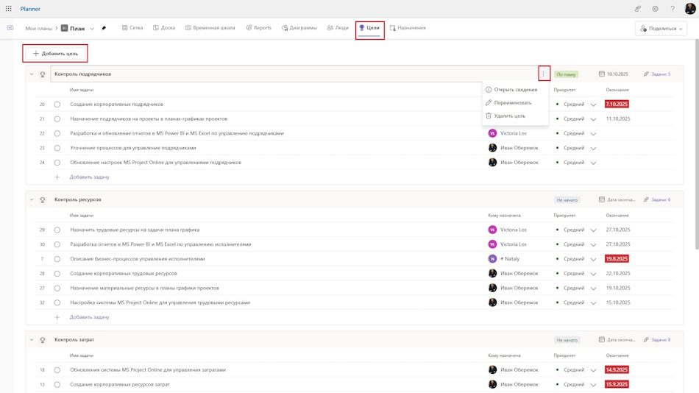
Task: Open the Люди tab
Action: coord(338,28)
